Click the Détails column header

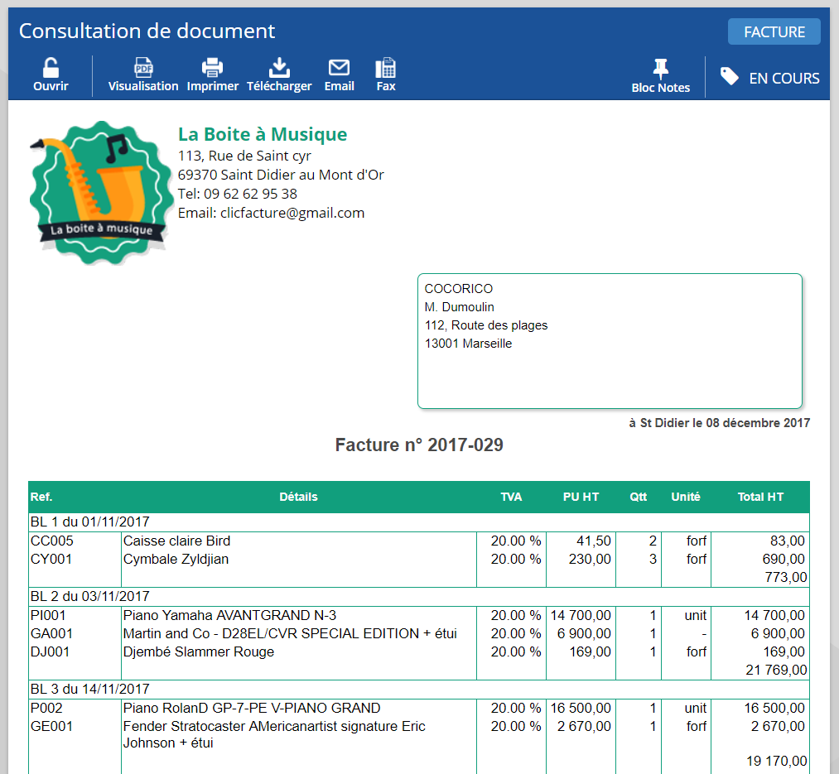(x=298, y=497)
